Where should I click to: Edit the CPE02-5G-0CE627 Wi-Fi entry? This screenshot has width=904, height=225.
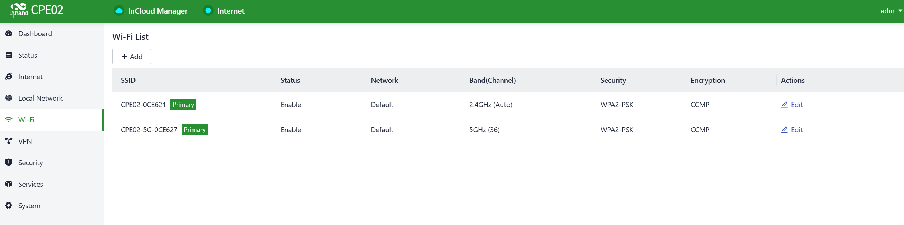point(792,130)
